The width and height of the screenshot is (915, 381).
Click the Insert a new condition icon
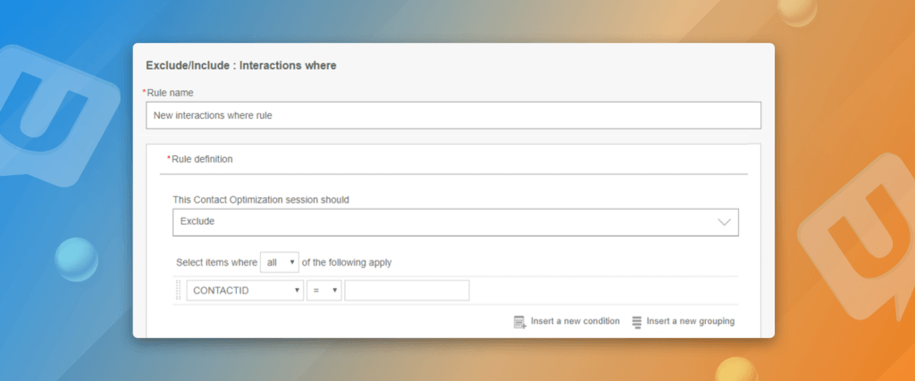pos(520,322)
